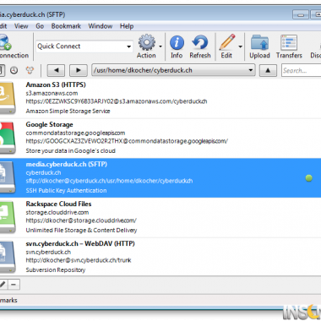Select the svn.cyberduck.ch – WebDAV (HTTP) title
This screenshot has height=321, width=321.
pyautogui.click(x=80, y=243)
